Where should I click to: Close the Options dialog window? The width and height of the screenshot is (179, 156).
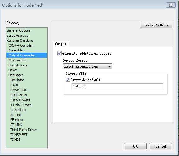[x=171, y=5]
